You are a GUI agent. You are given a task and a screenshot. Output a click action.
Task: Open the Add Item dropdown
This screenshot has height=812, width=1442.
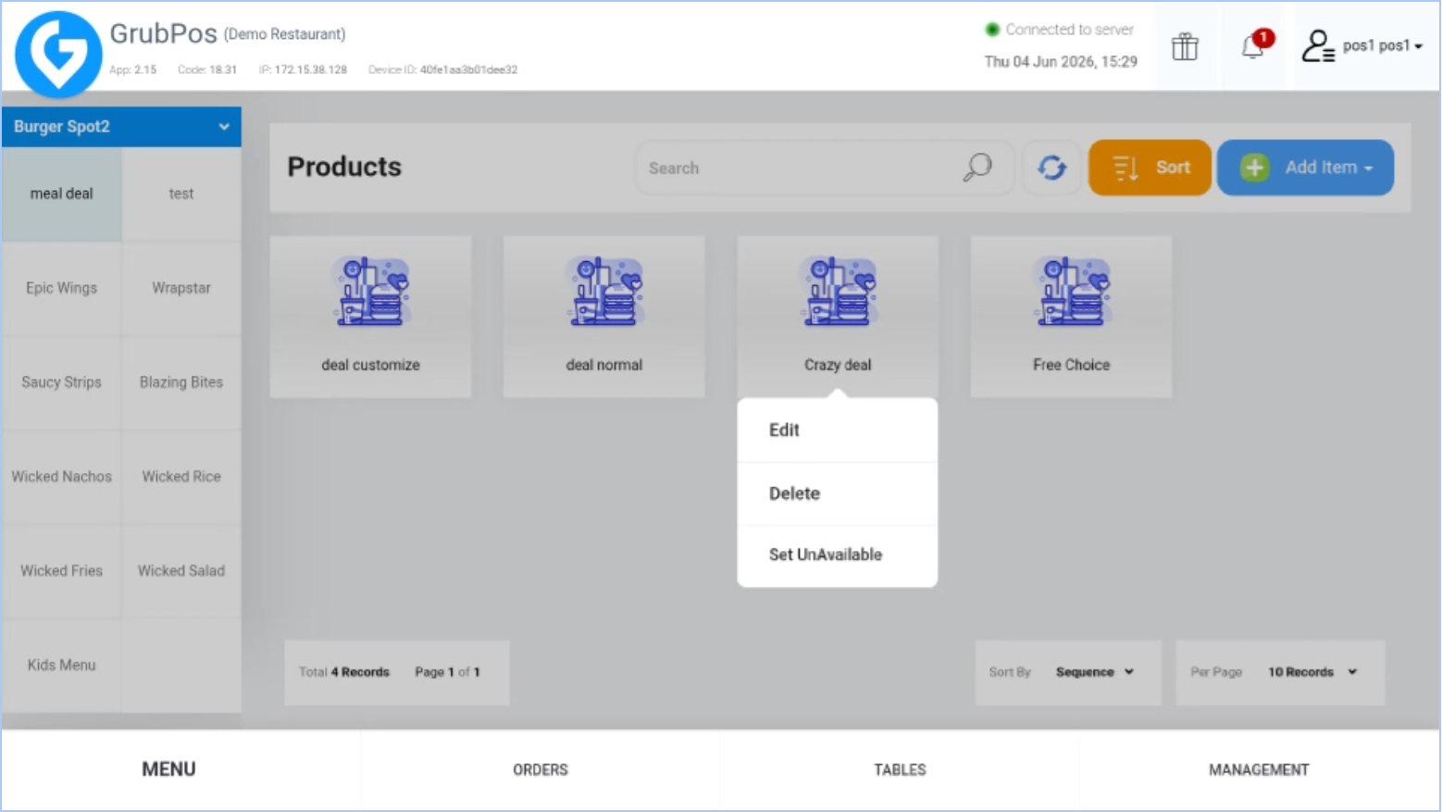(1305, 168)
